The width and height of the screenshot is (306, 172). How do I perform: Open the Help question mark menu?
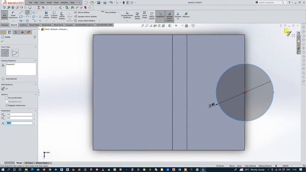289,2
